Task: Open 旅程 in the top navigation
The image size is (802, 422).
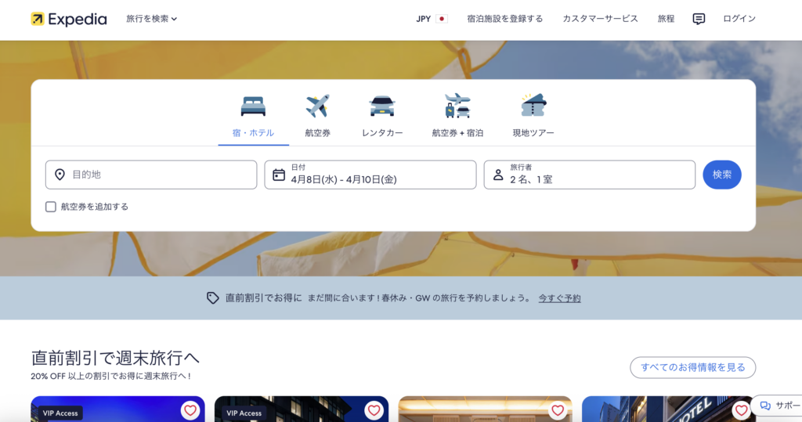Action: pyautogui.click(x=666, y=19)
